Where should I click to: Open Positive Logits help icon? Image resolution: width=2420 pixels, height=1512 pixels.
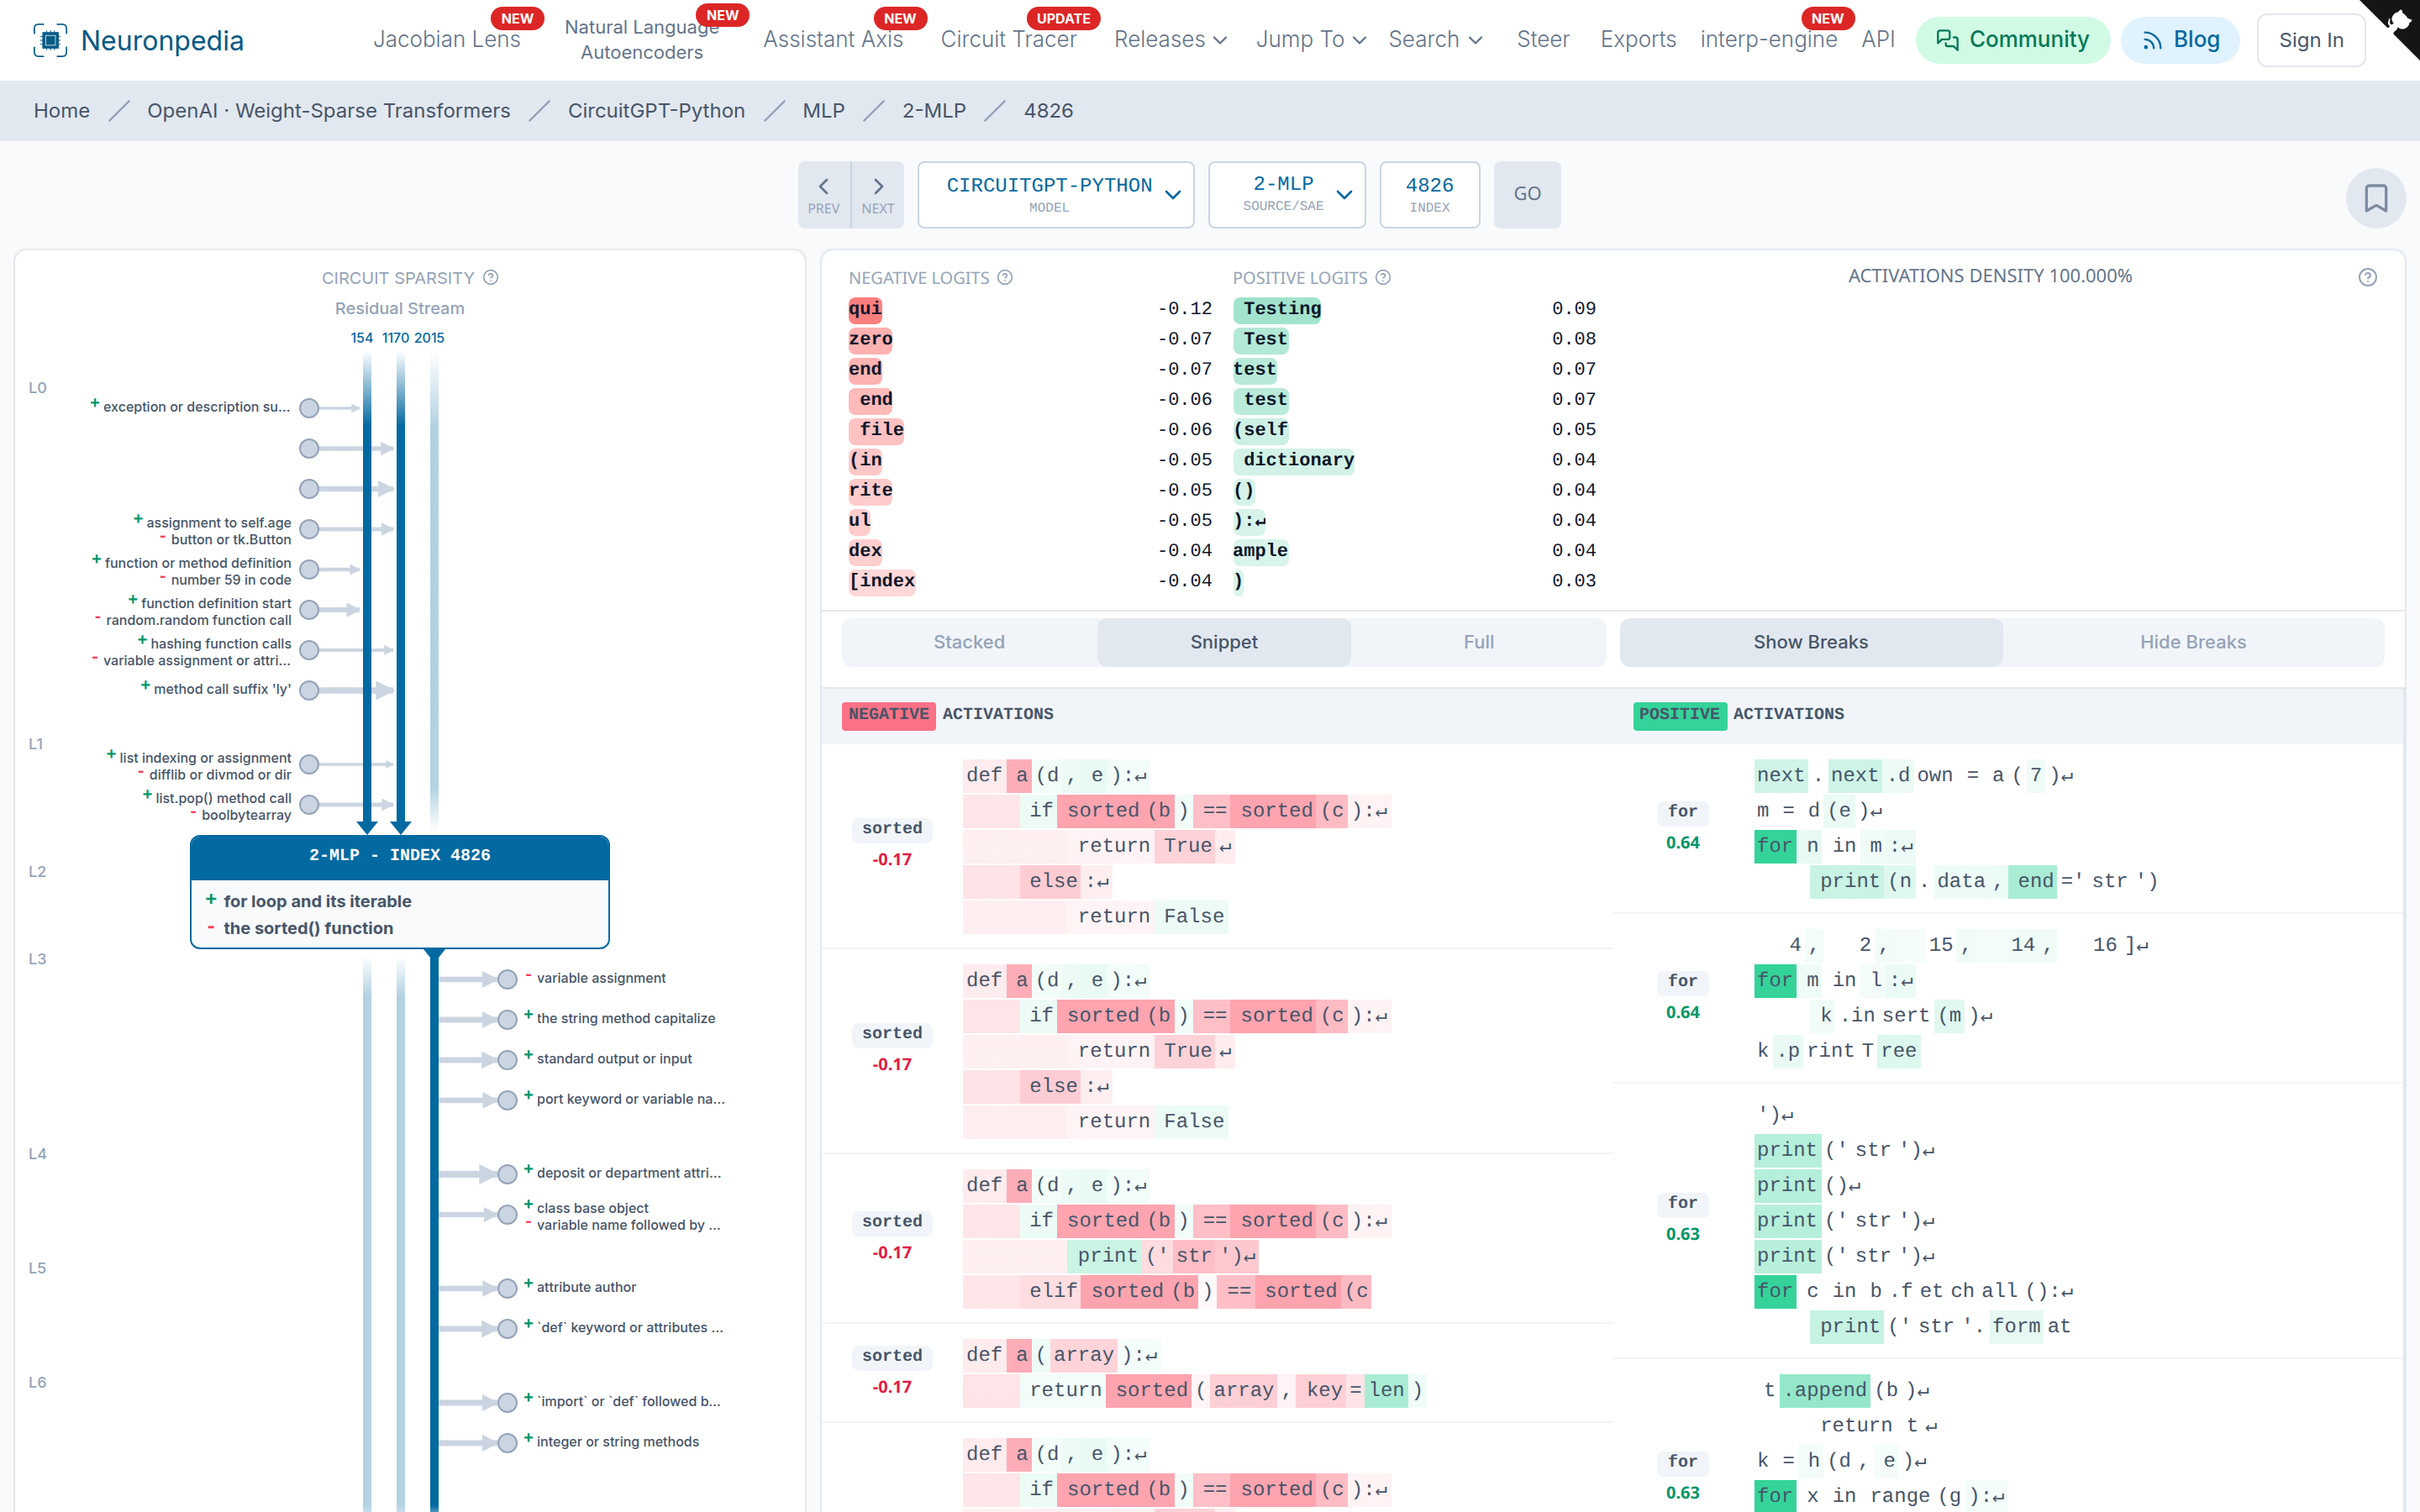(1383, 278)
